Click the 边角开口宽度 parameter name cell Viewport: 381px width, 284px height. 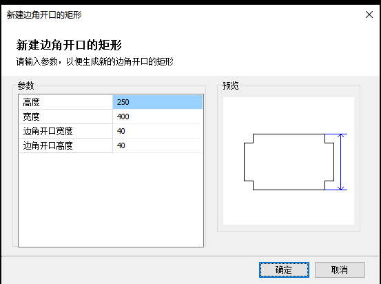tap(65, 131)
